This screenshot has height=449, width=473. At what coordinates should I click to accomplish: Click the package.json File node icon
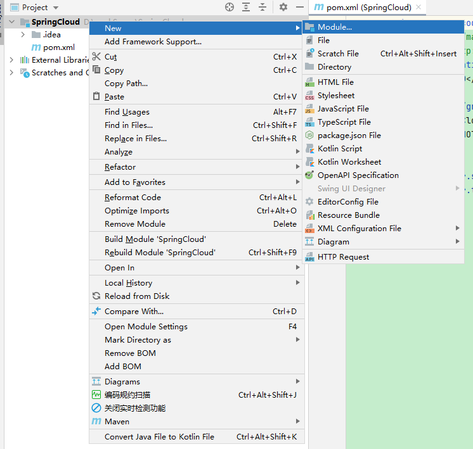[309, 136]
